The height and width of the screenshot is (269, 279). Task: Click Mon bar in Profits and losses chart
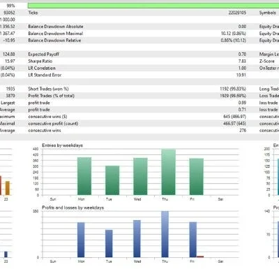[81, 240]
